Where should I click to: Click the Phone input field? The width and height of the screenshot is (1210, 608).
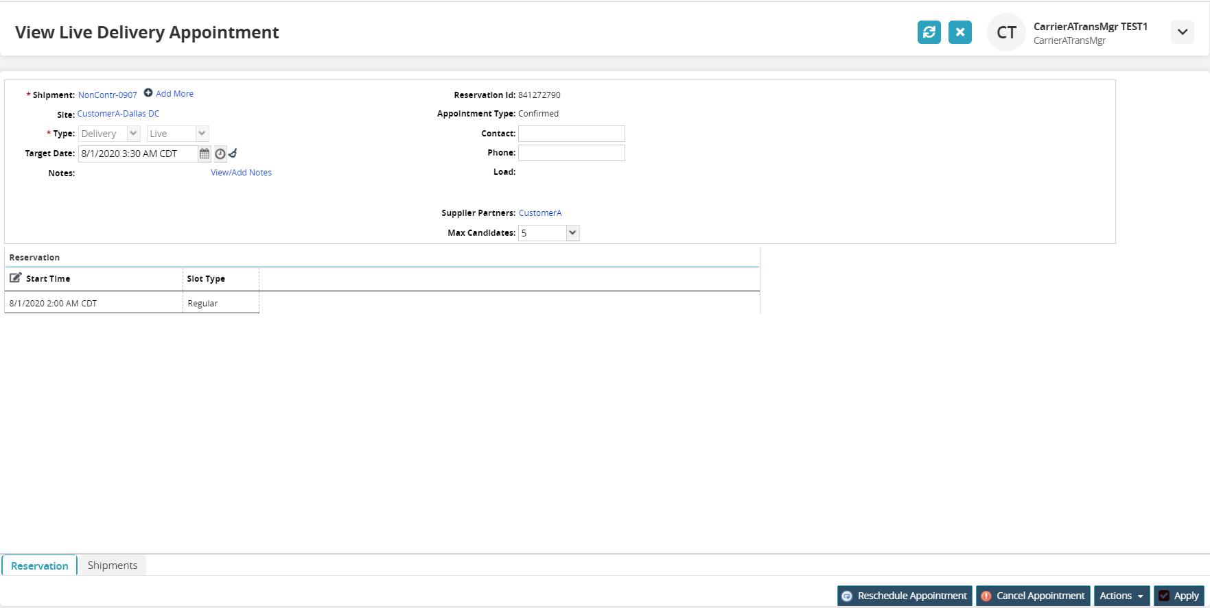[572, 153]
